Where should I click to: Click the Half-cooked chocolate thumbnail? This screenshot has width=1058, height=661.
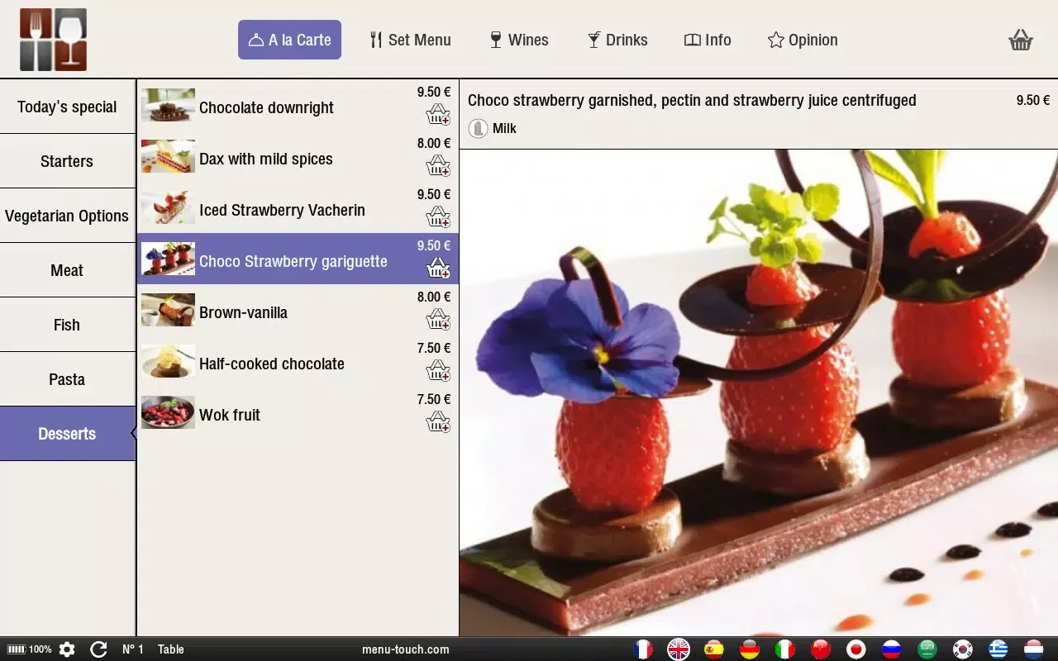pos(168,363)
